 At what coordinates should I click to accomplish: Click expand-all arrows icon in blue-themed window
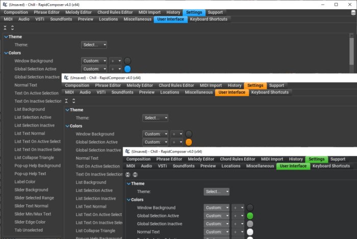[12, 28]
